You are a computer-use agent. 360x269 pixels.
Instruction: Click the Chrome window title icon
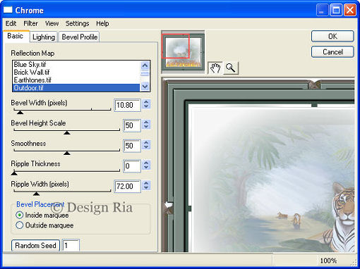click(x=8, y=10)
